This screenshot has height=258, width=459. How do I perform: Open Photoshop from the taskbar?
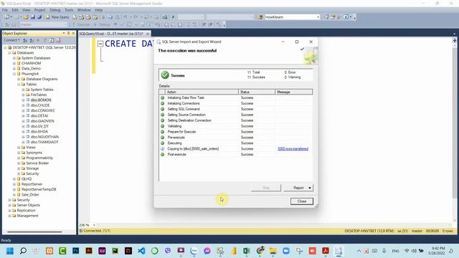(76, 251)
